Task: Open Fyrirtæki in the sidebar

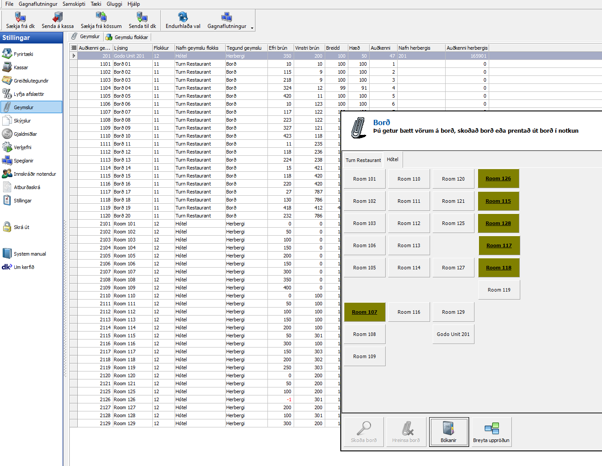Action: (23, 54)
